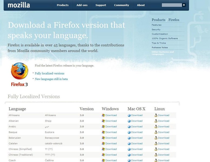Image resolution: width=210 pixels, height=162 pixels.
Task: Download Windows version for Czech
Action: coord(111,160)
